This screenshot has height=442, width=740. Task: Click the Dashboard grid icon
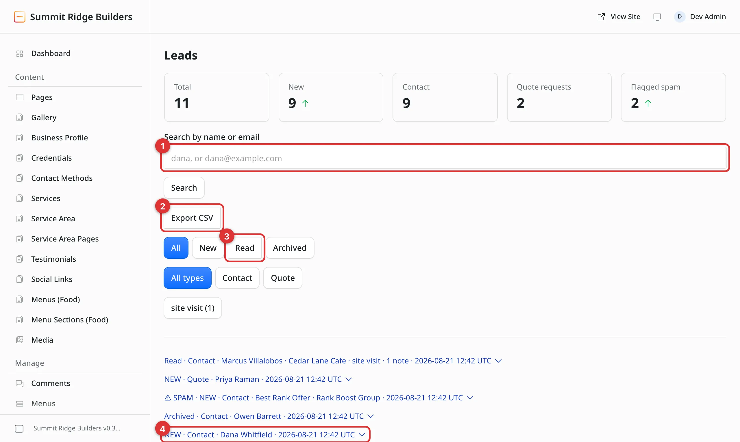(x=20, y=54)
